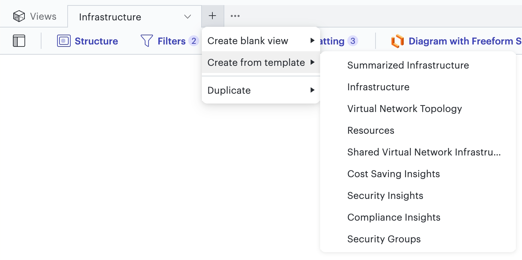522x260 pixels.
Task: Click the Views cube icon
Action: (19, 16)
